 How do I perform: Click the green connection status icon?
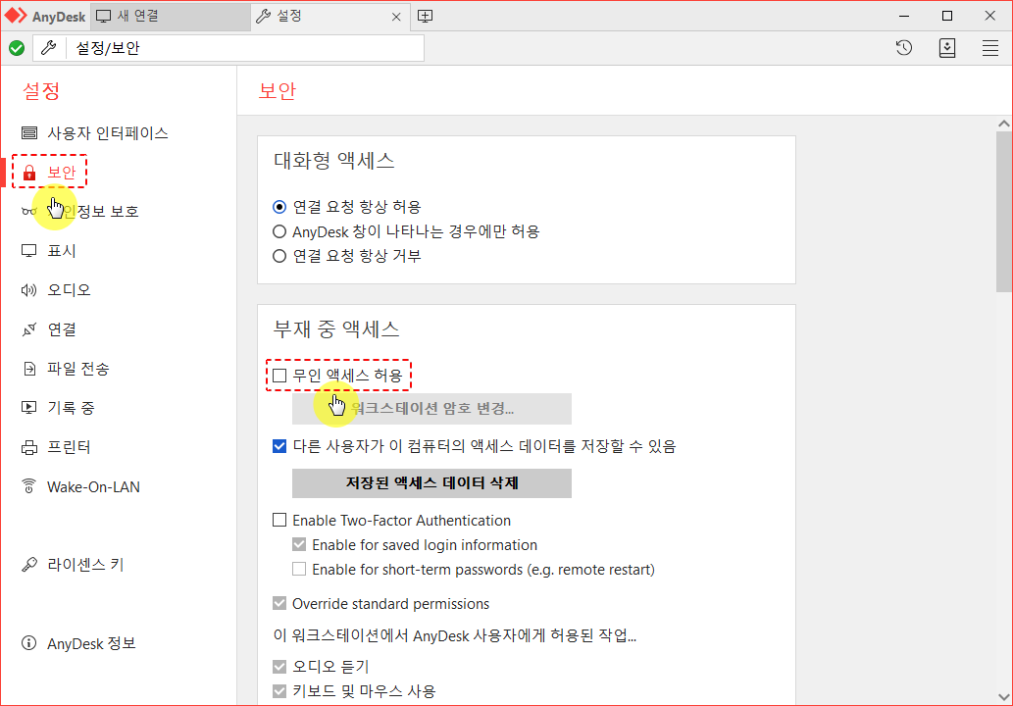(x=17, y=48)
